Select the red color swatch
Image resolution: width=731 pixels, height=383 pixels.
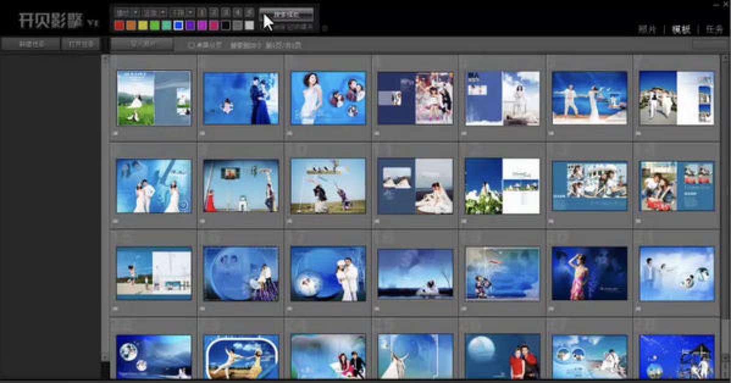pyautogui.click(x=119, y=26)
